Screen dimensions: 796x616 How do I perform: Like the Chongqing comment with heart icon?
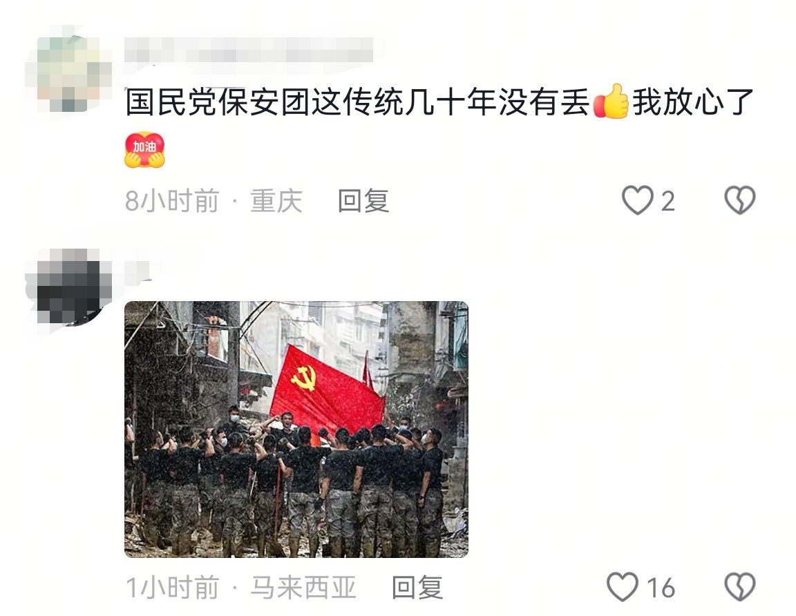point(638,200)
